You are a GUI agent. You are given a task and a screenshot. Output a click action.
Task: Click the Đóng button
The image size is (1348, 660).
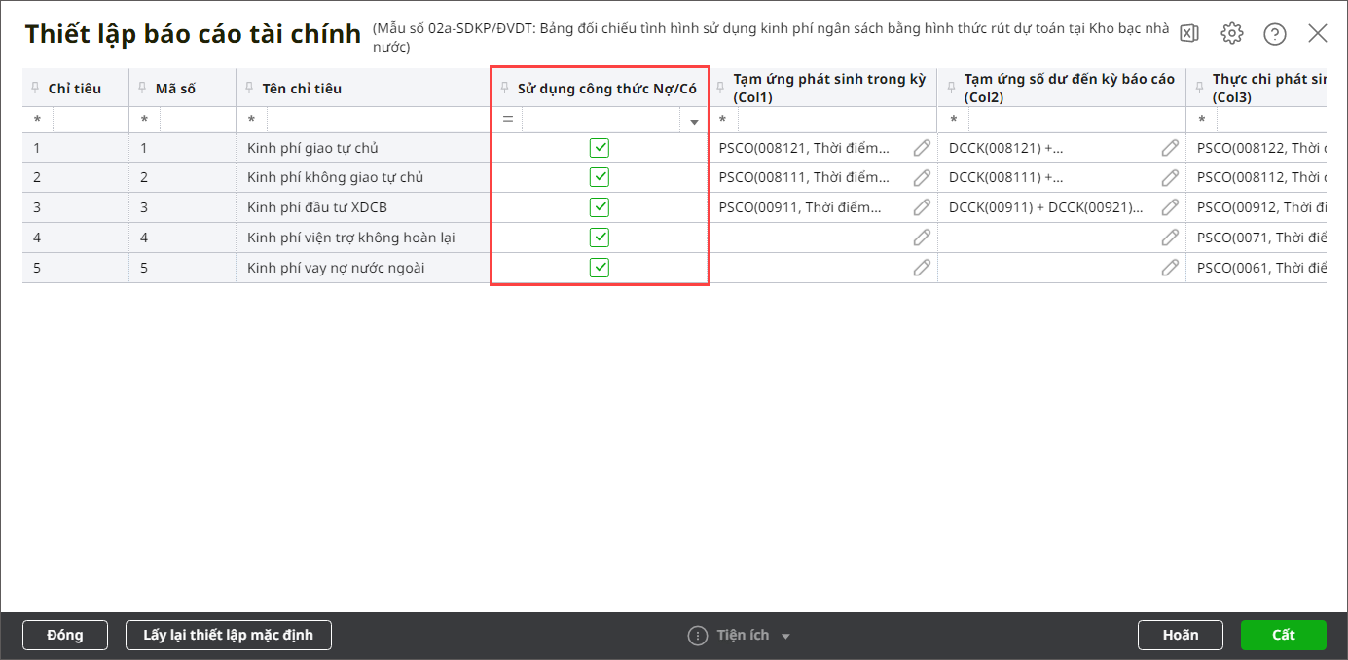65,635
